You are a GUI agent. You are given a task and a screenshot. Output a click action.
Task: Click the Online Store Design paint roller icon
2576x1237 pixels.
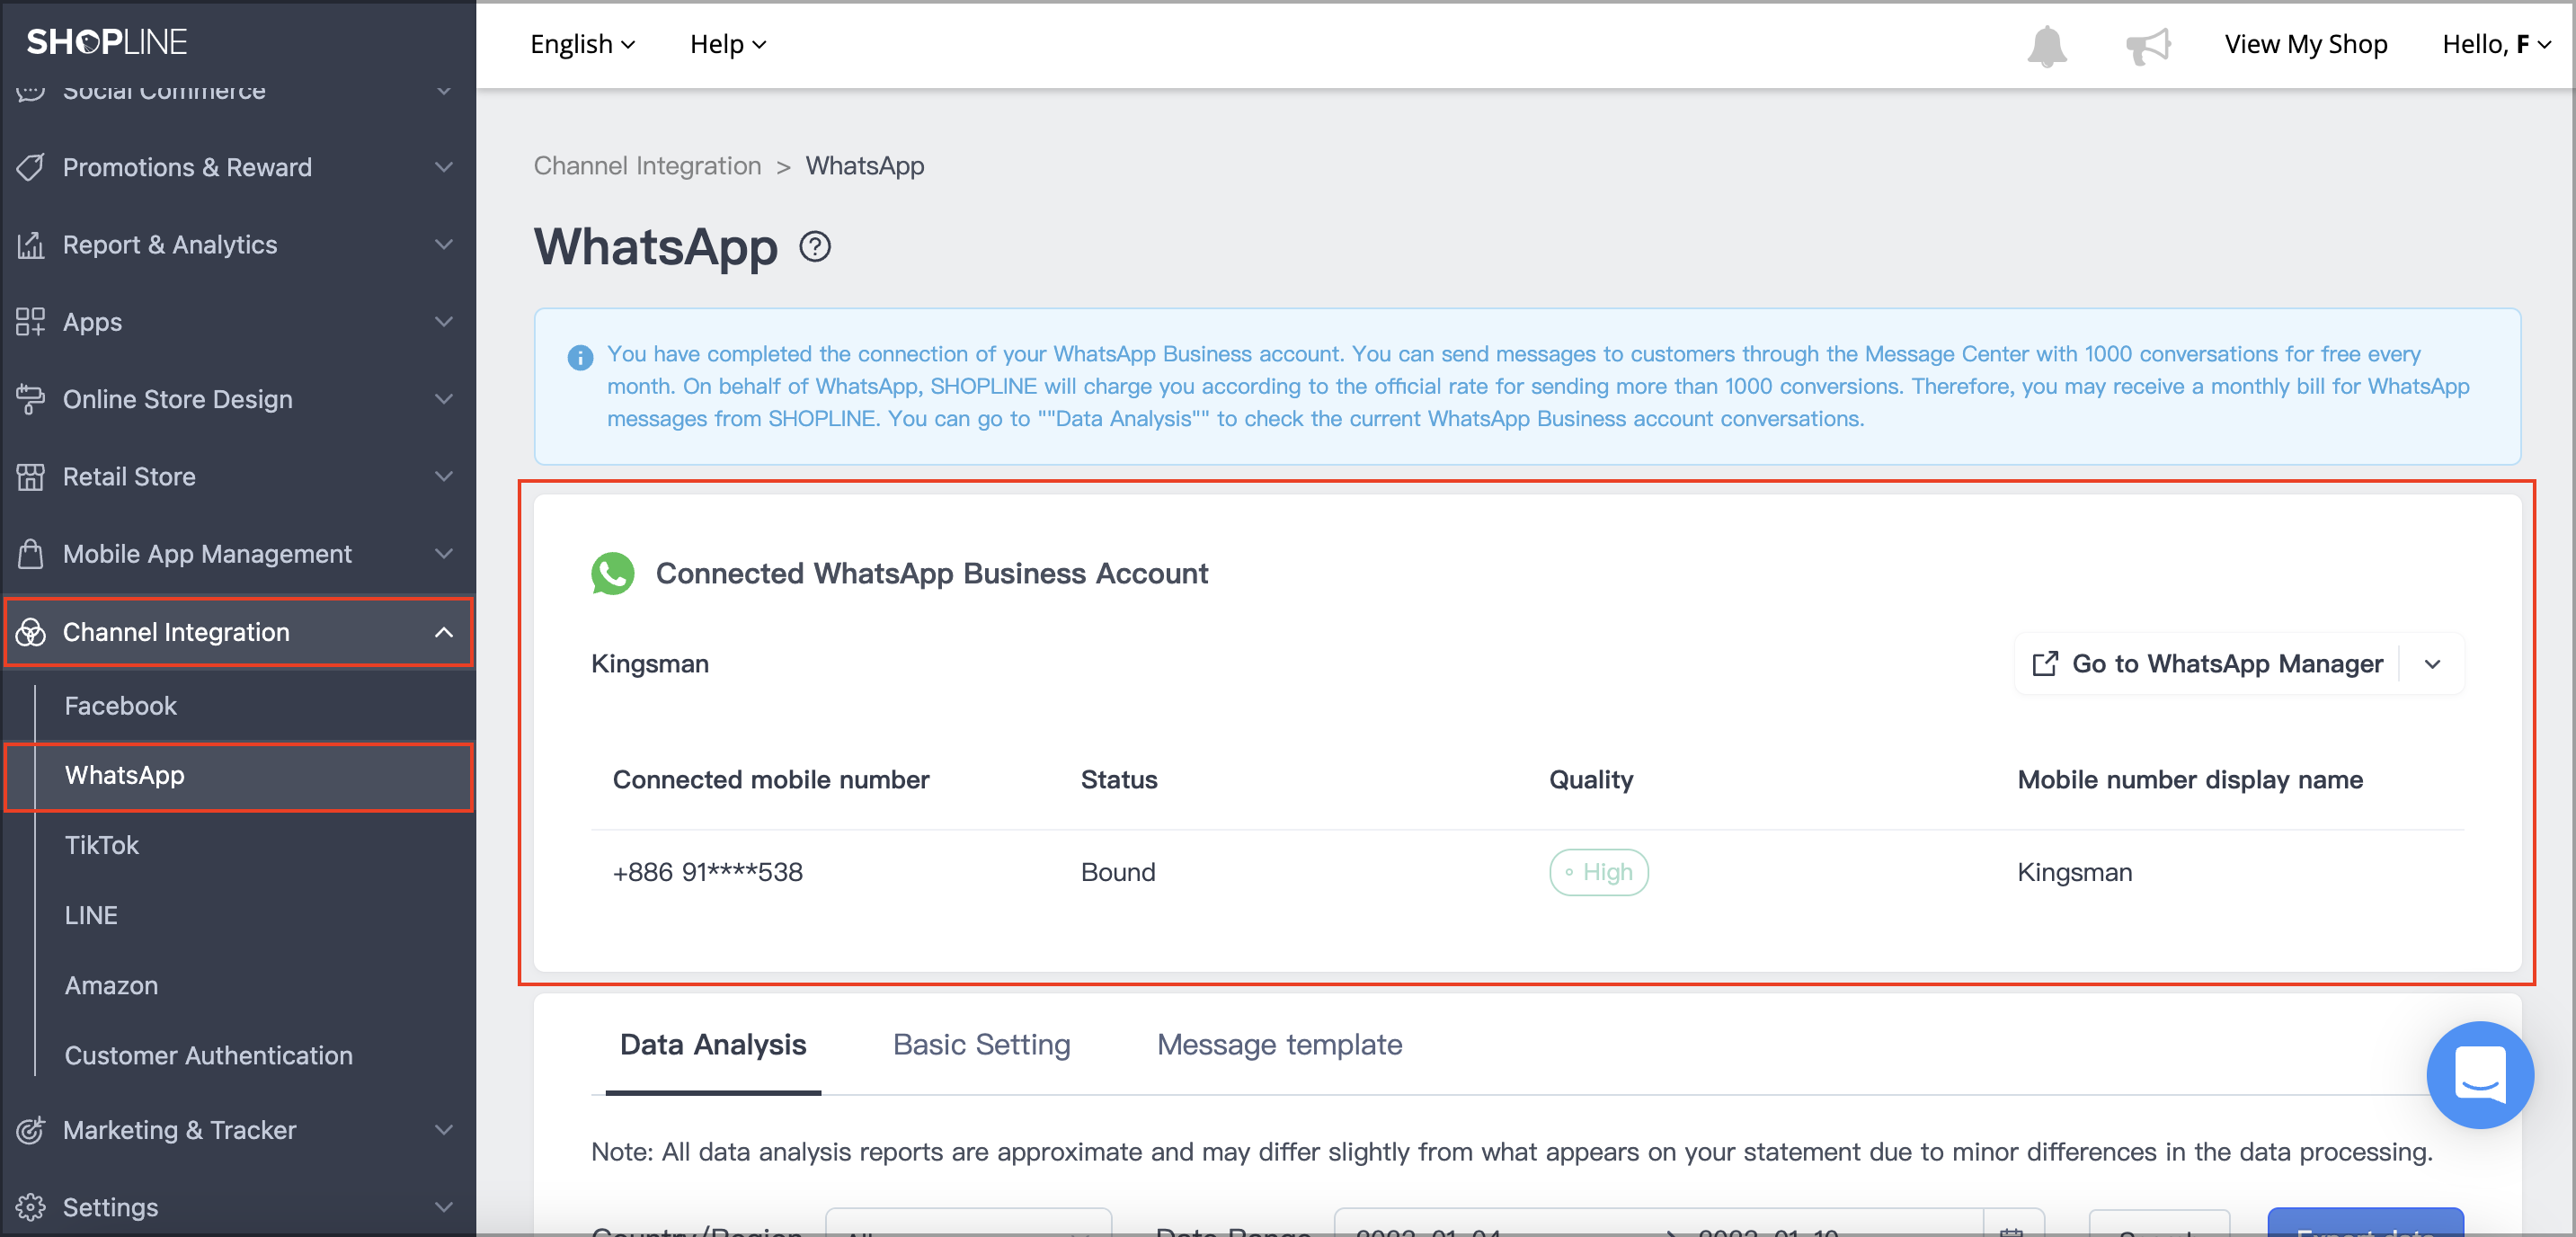[x=31, y=399]
